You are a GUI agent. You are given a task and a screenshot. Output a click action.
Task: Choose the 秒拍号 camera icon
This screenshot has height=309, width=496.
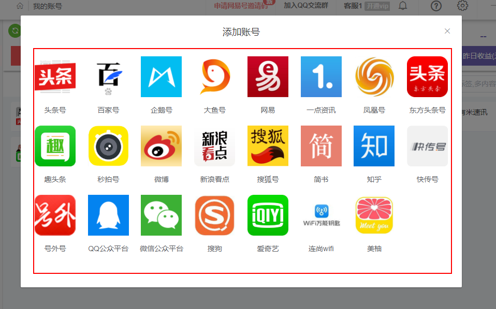click(108, 146)
